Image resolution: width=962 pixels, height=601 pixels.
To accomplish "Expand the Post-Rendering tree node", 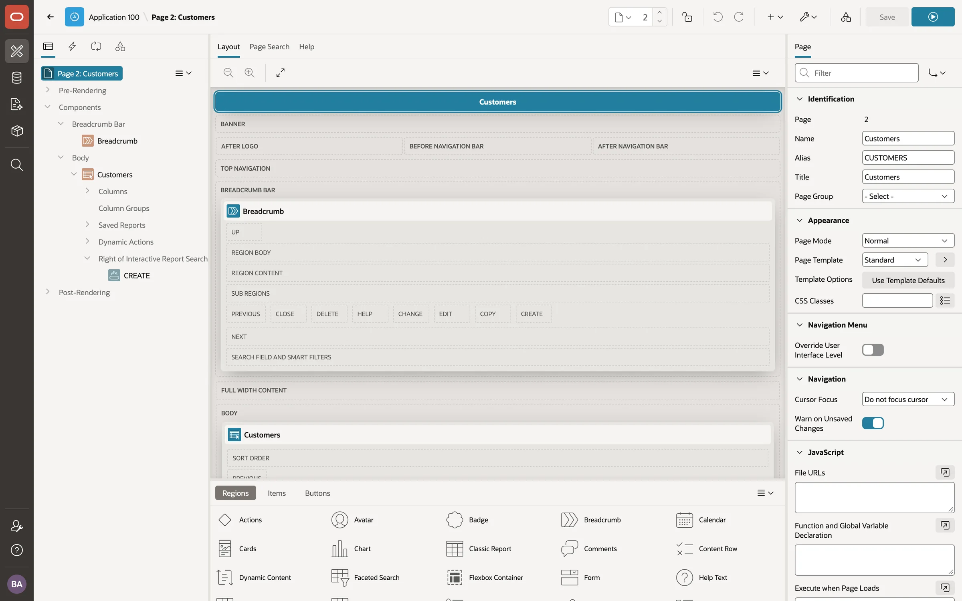I will 48,292.
